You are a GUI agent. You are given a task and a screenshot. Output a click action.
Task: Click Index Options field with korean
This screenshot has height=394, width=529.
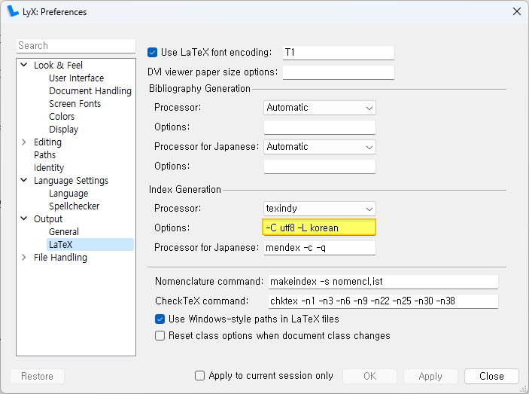319,228
